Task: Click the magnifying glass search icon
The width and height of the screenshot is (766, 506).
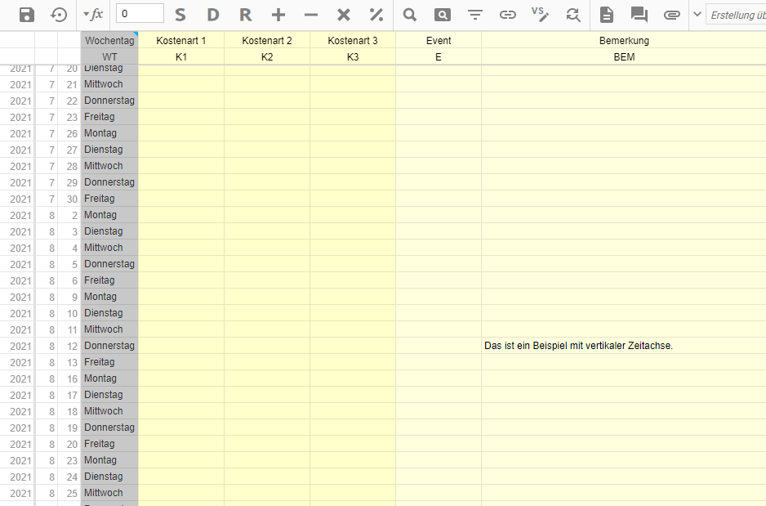Action: (x=410, y=15)
